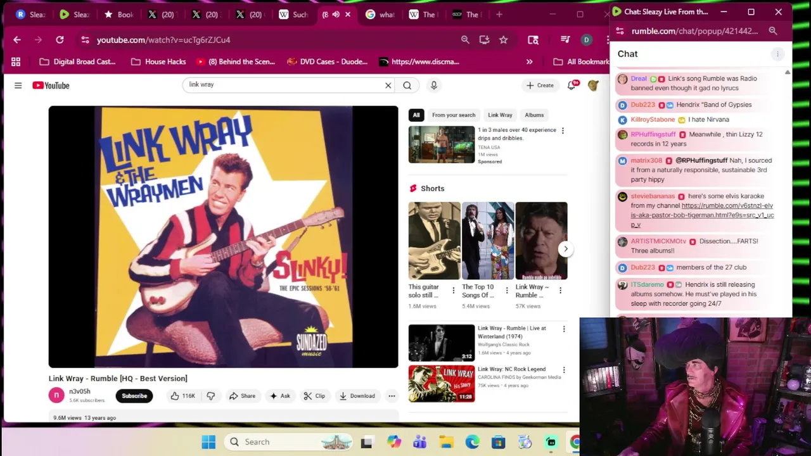Open the 'Behind the Scen...' bookmark
The width and height of the screenshot is (811, 456).
pyautogui.click(x=236, y=62)
